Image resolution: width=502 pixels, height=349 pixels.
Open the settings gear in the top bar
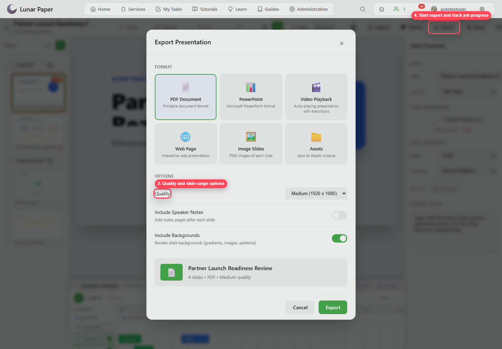click(482, 9)
